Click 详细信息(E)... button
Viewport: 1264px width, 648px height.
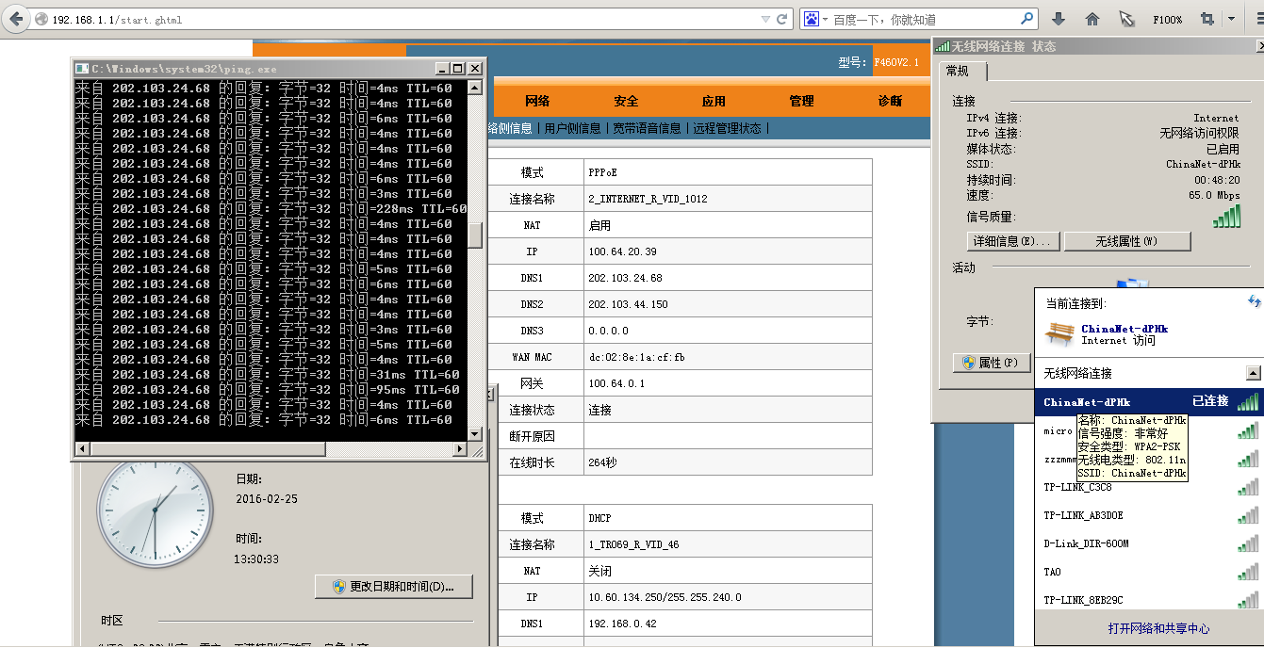tap(1013, 241)
